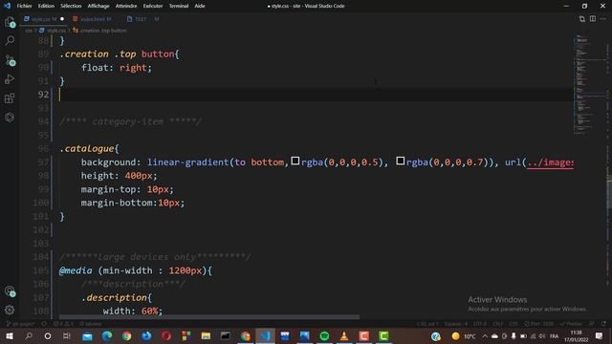Click the category-item comment on line 94
Viewport: 612px width, 344px height.
point(131,121)
